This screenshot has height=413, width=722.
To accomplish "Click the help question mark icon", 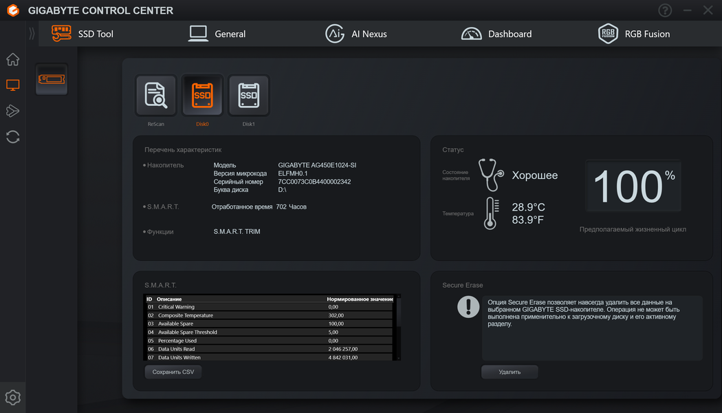I will 665,10.
